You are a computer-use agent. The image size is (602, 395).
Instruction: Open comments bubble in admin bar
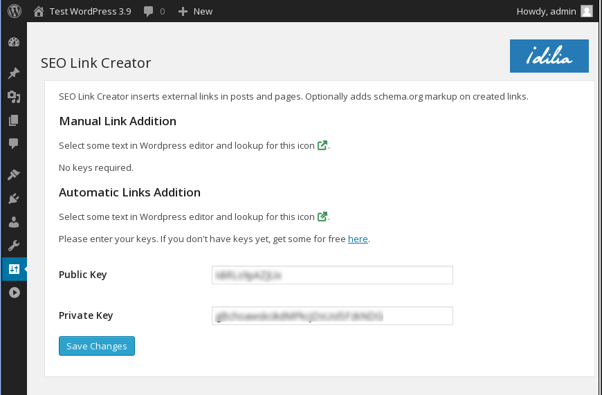pos(148,12)
